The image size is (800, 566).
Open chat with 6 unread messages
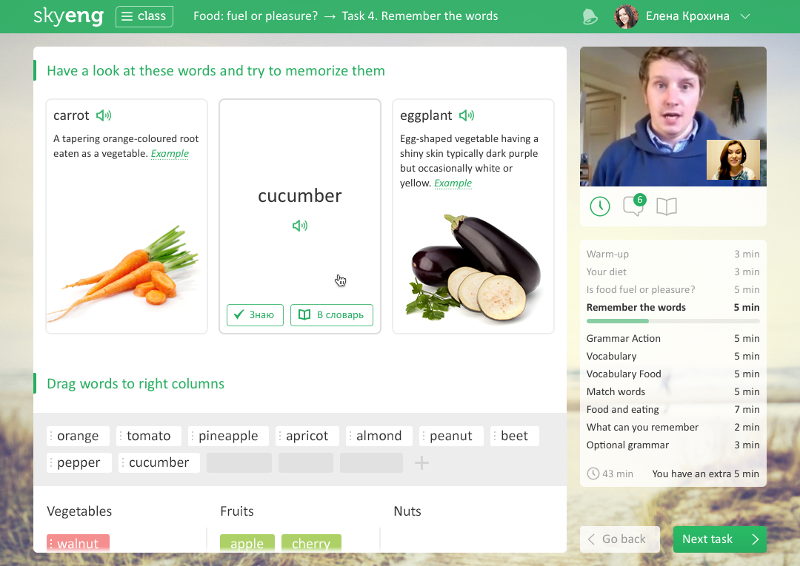coord(634,205)
